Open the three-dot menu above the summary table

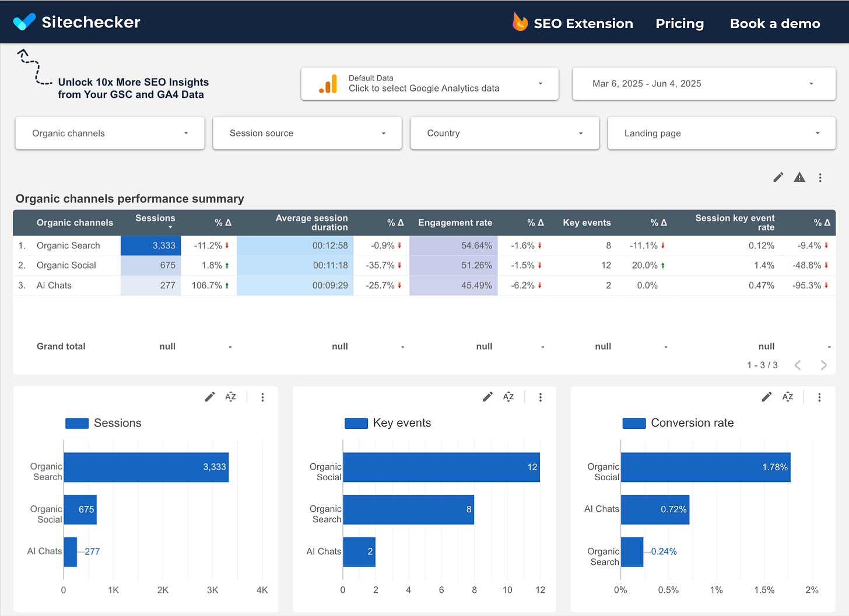tap(820, 178)
